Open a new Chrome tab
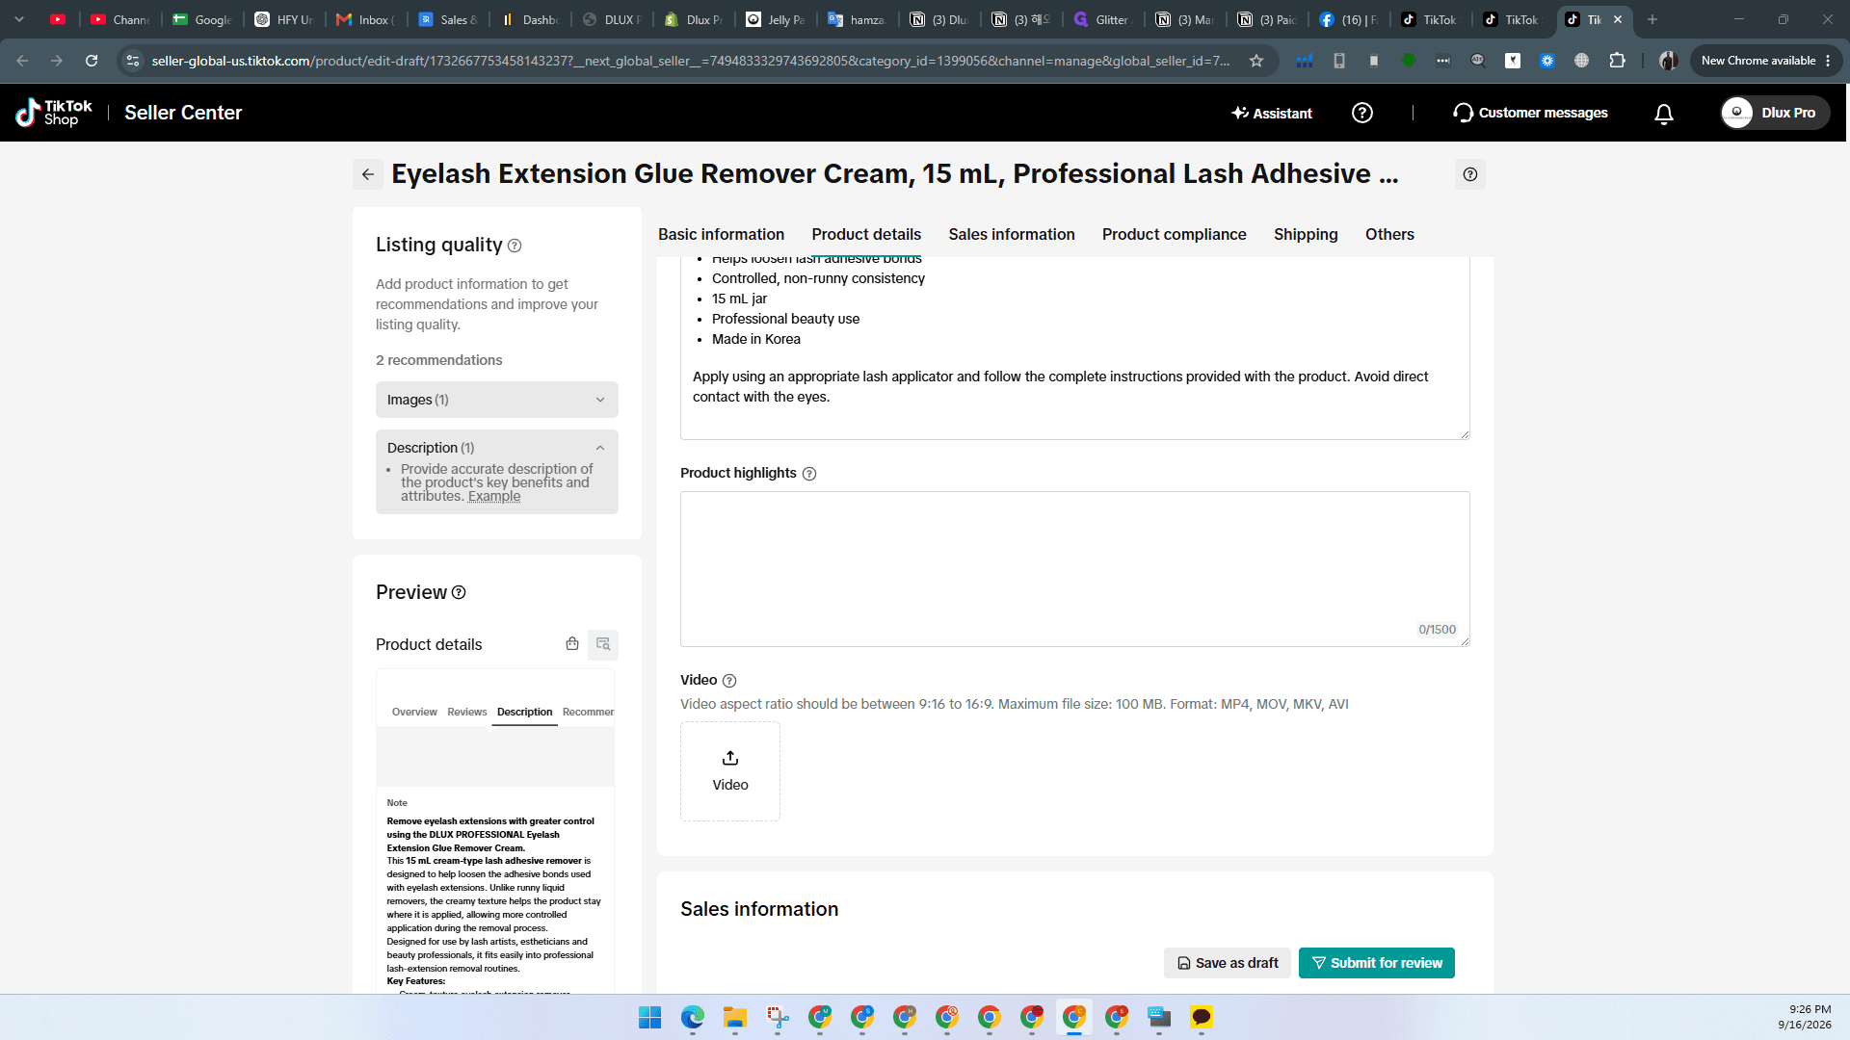The width and height of the screenshot is (1850, 1040). coord(1652,19)
